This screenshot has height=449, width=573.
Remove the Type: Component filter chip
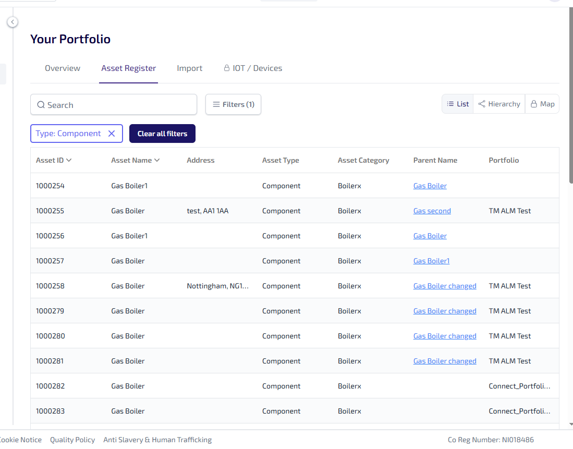(111, 134)
